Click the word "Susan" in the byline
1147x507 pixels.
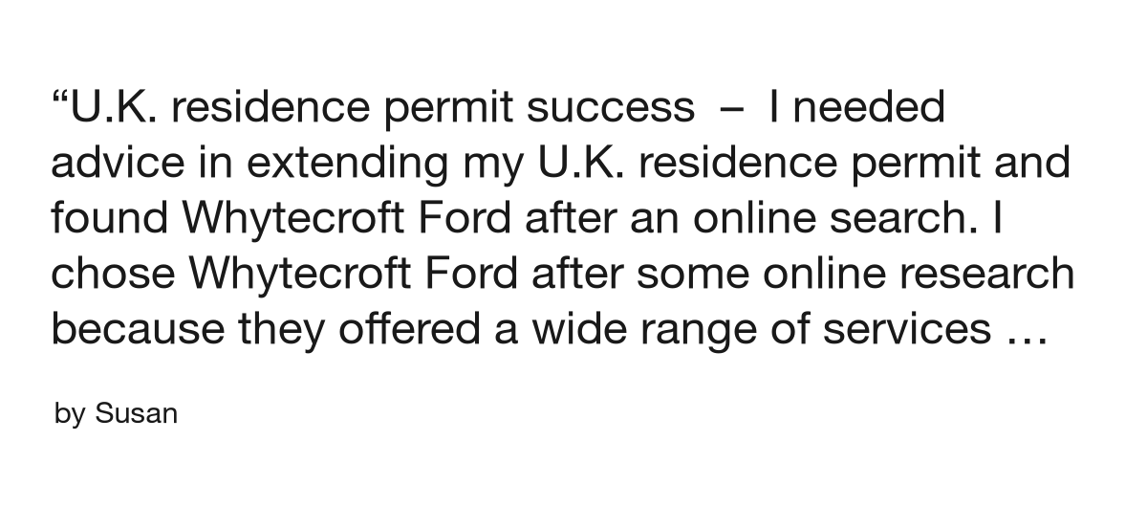tap(137, 414)
